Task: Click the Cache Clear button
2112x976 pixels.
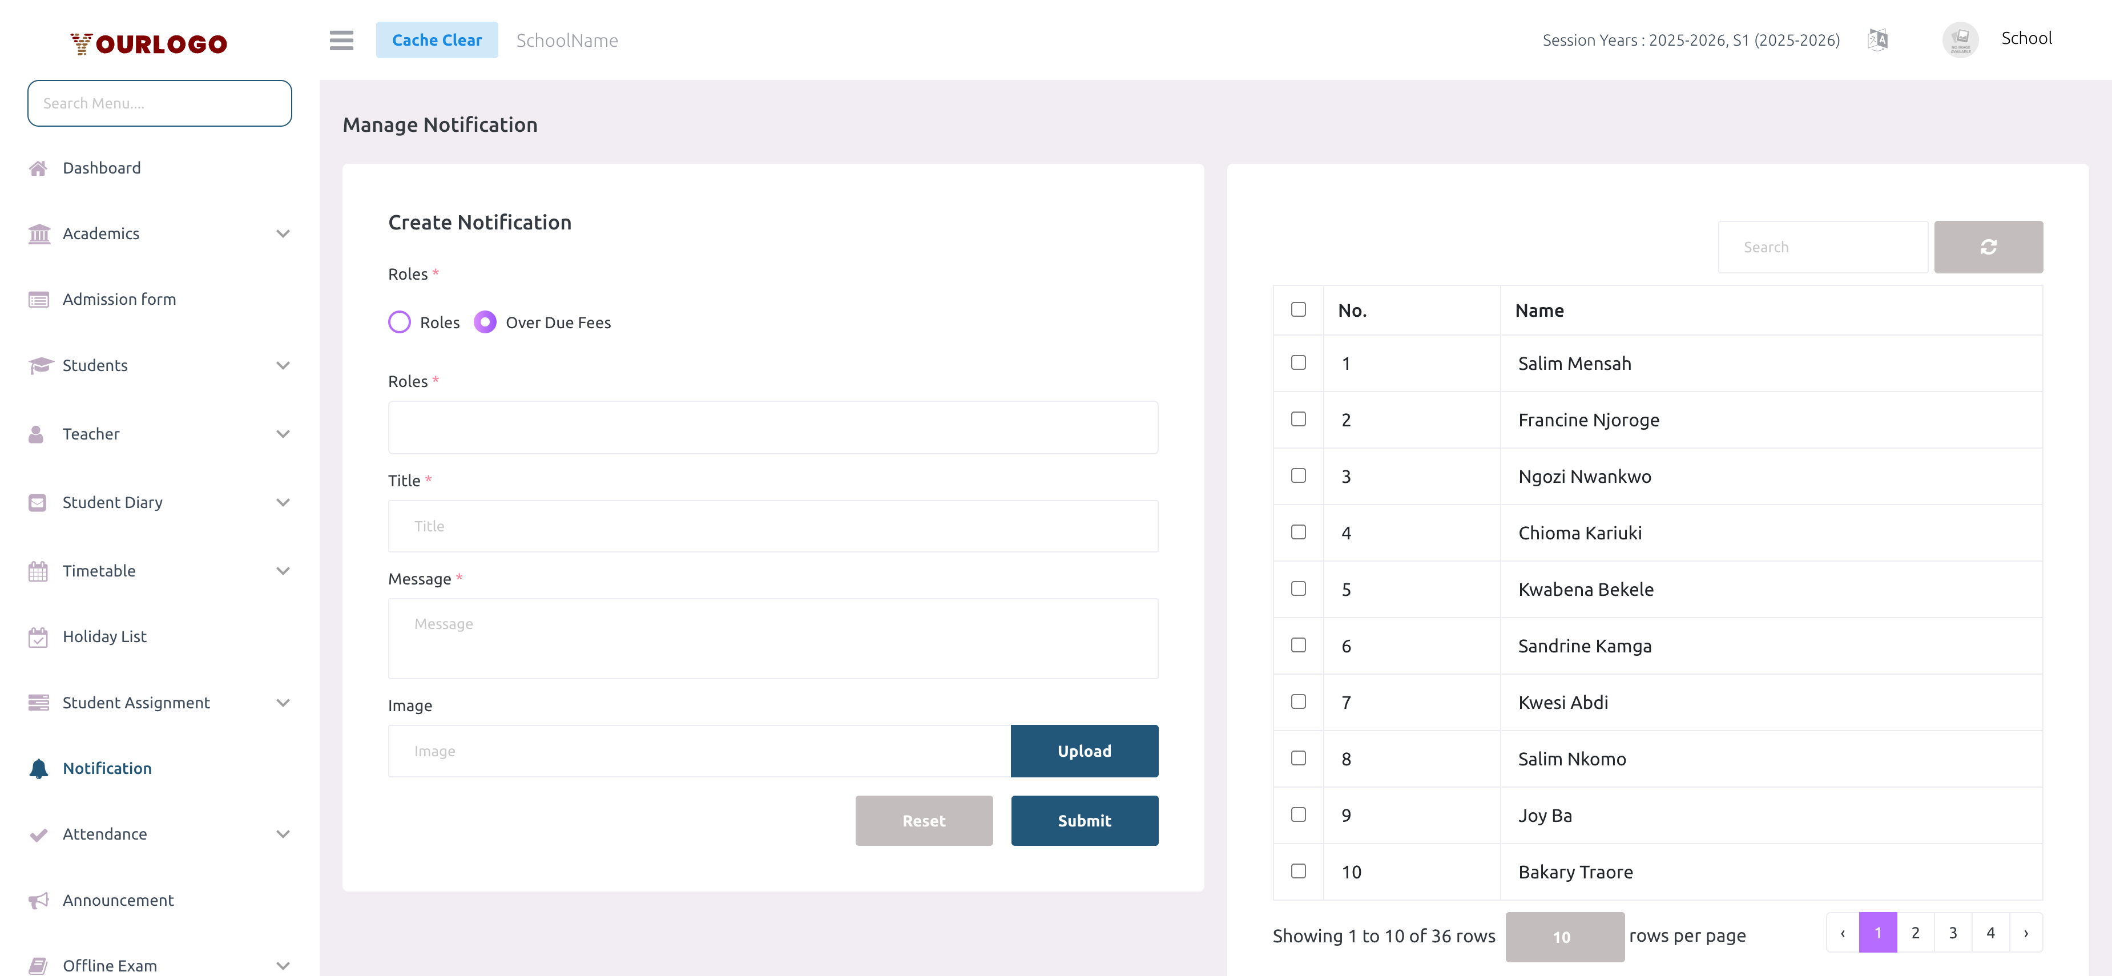Action: tap(437, 39)
